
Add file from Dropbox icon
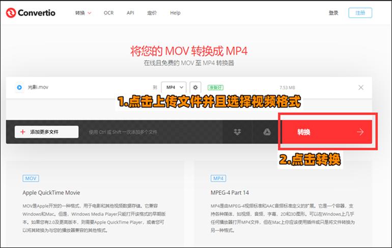[x=237, y=132]
